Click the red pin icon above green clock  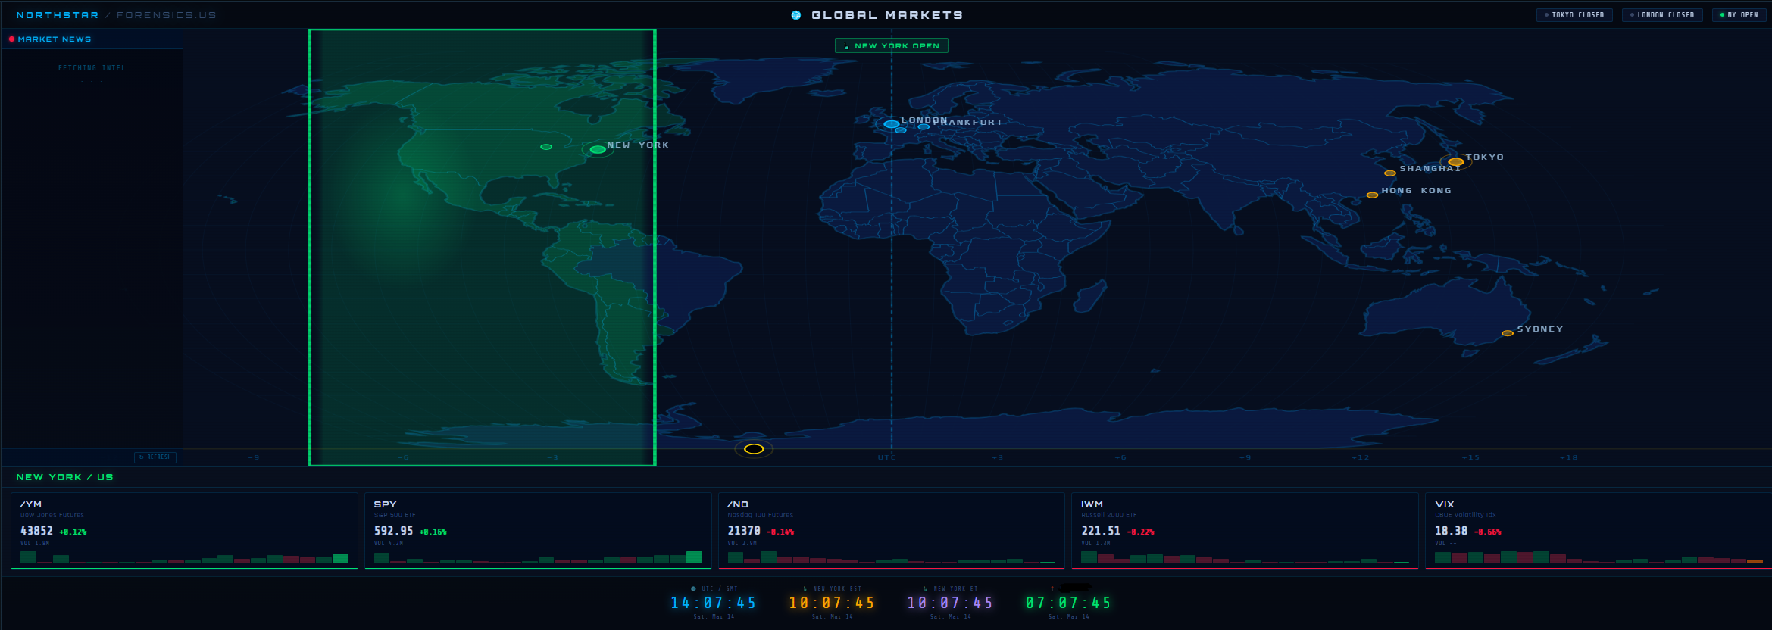(1052, 588)
